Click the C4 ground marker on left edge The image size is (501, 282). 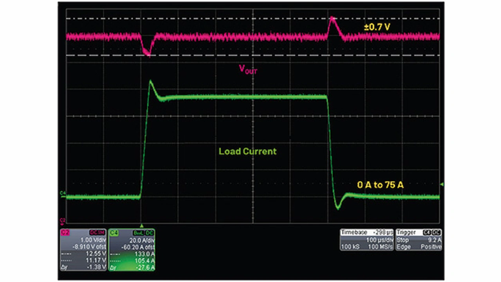63,194
